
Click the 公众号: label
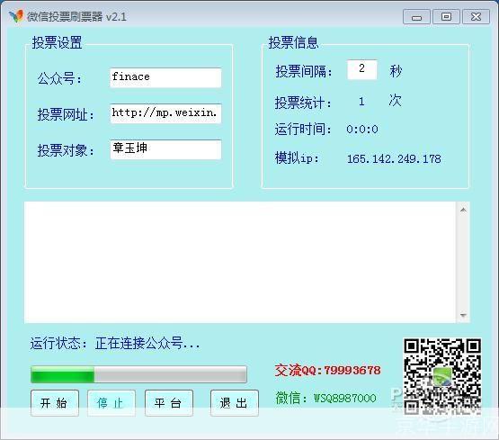[x=59, y=78]
